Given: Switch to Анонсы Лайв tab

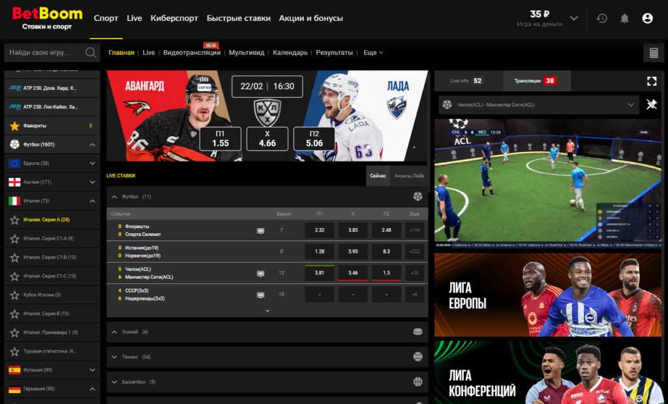Looking at the screenshot, I should (409, 176).
